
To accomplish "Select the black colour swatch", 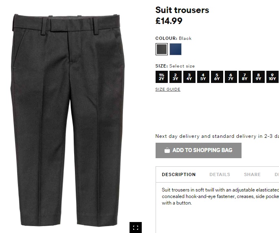I will [162, 49].
